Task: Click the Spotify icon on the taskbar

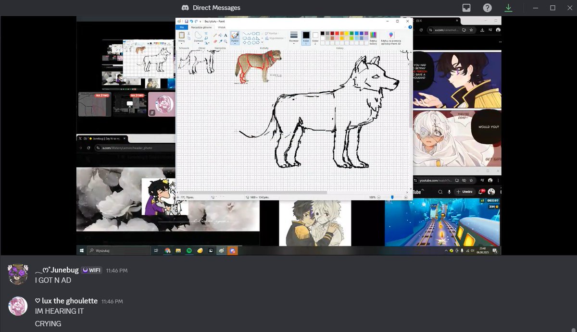Action: [189, 251]
